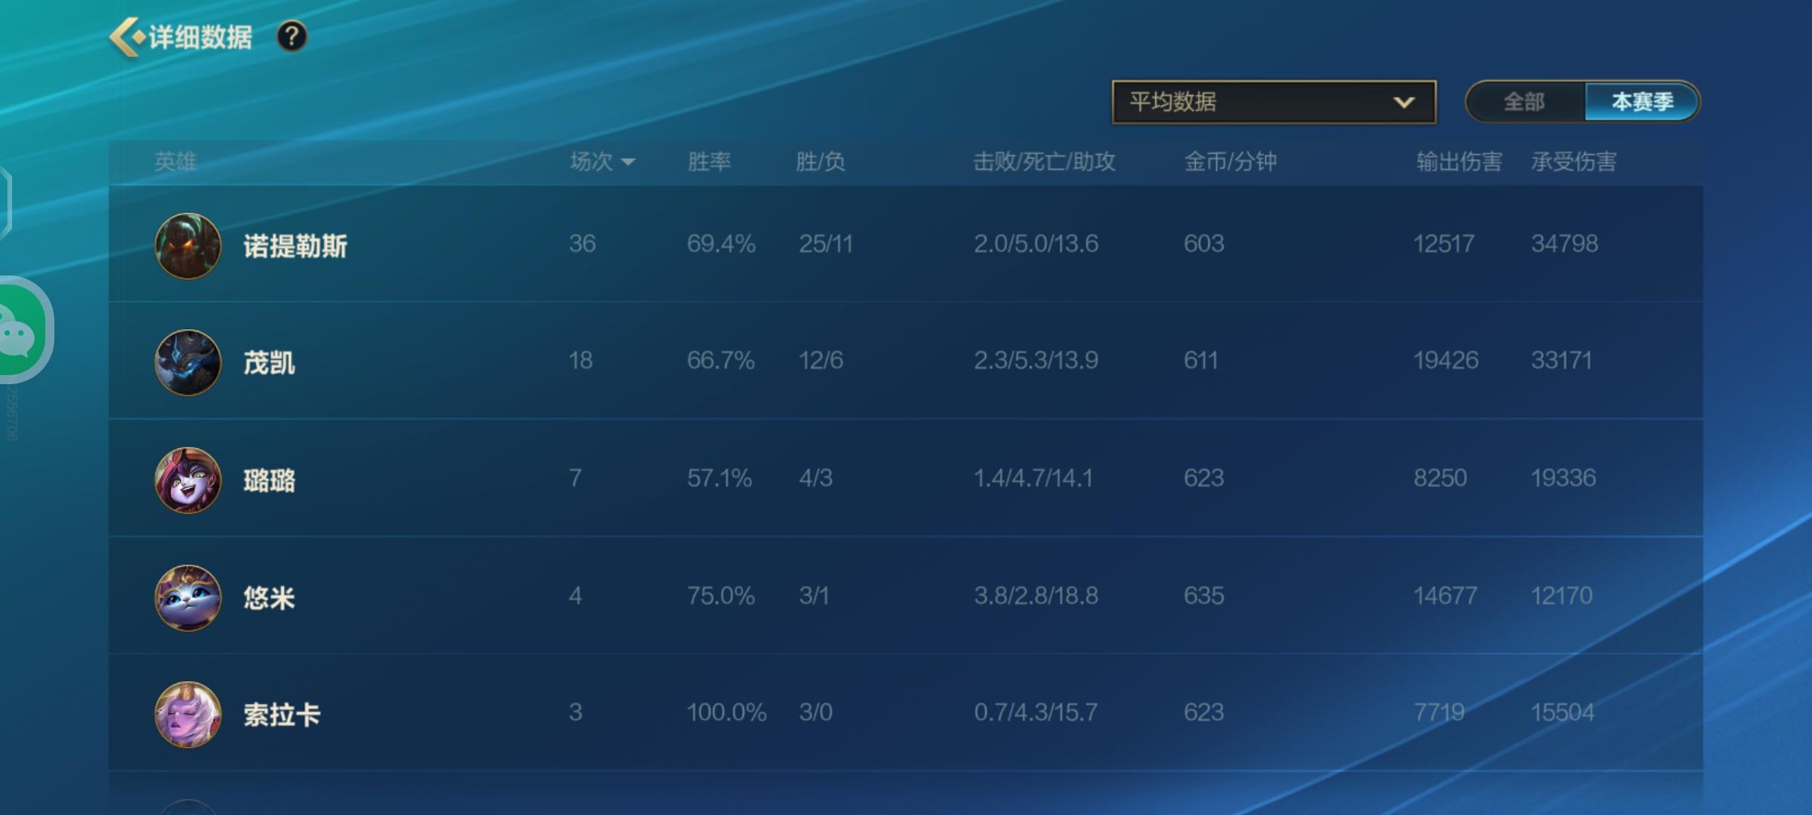
Task: Select the 本赛季 tab
Action: (1642, 102)
